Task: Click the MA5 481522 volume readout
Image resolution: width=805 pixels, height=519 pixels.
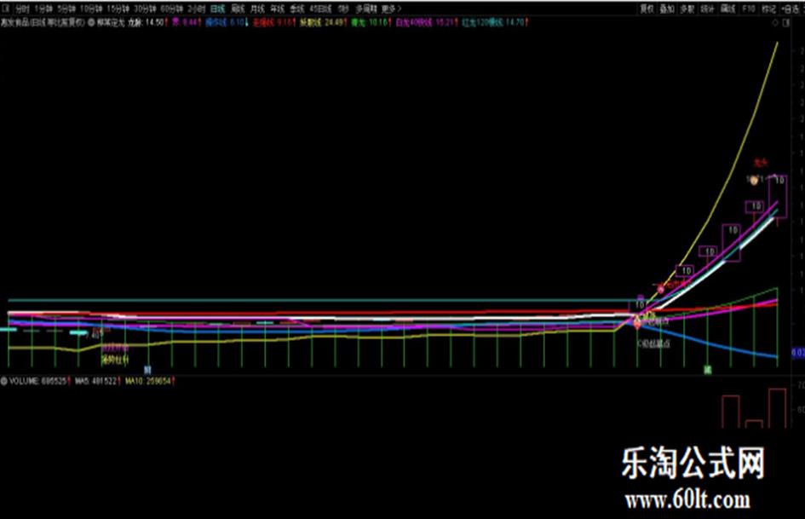Action: (98, 381)
